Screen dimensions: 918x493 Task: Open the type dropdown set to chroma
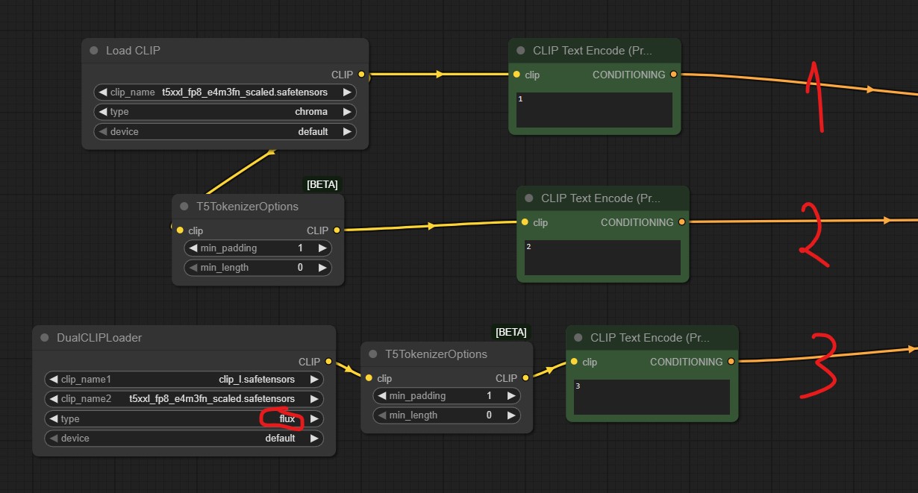tap(225, 112)
